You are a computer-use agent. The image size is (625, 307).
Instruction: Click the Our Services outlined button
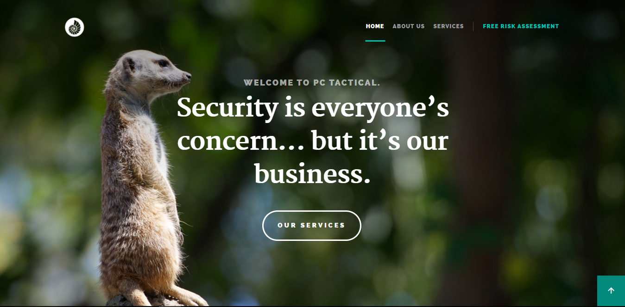pyautogui.click(x=312, y=226)
